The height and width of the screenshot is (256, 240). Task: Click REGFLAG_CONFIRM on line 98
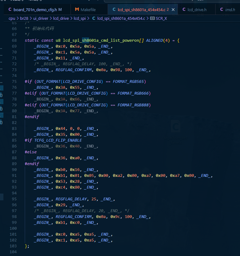click(x=74, y=217)
